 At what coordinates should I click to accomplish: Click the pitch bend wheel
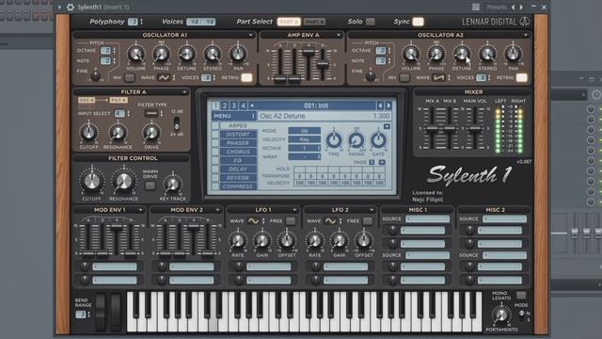tap(101, 312)
